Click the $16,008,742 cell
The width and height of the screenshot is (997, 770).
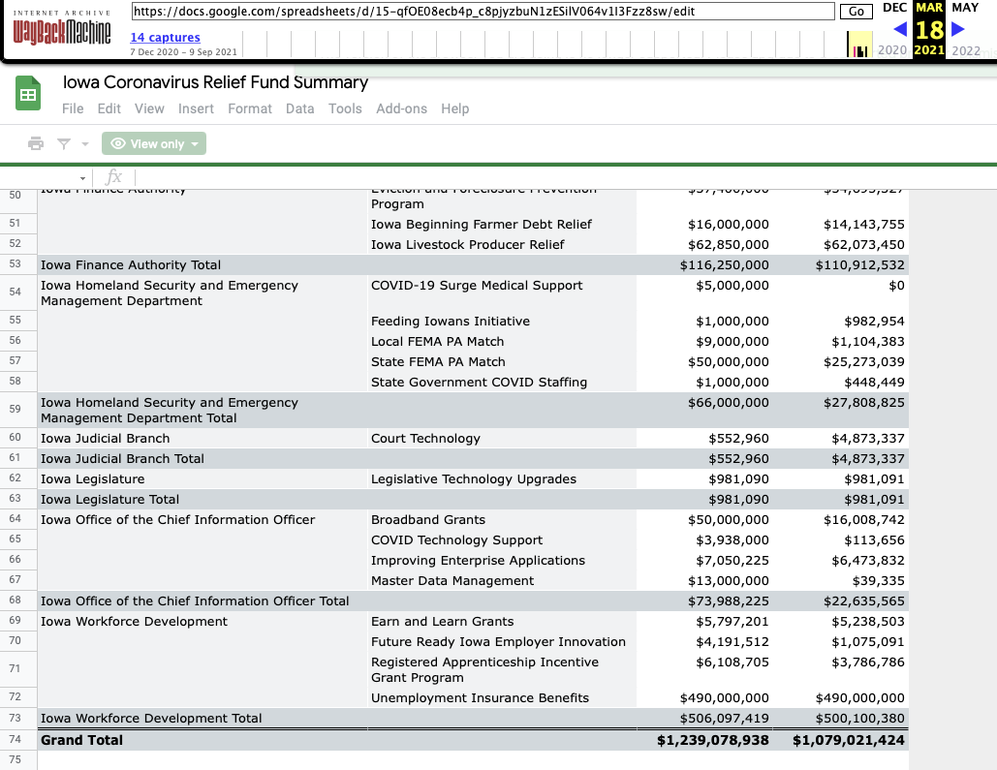(x=841, y=519)
